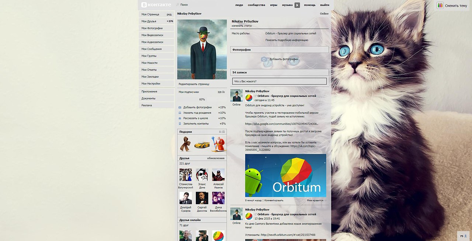Click выйти to log out
This screenshot has height=241, width=472.
click(x=325, y=5)
